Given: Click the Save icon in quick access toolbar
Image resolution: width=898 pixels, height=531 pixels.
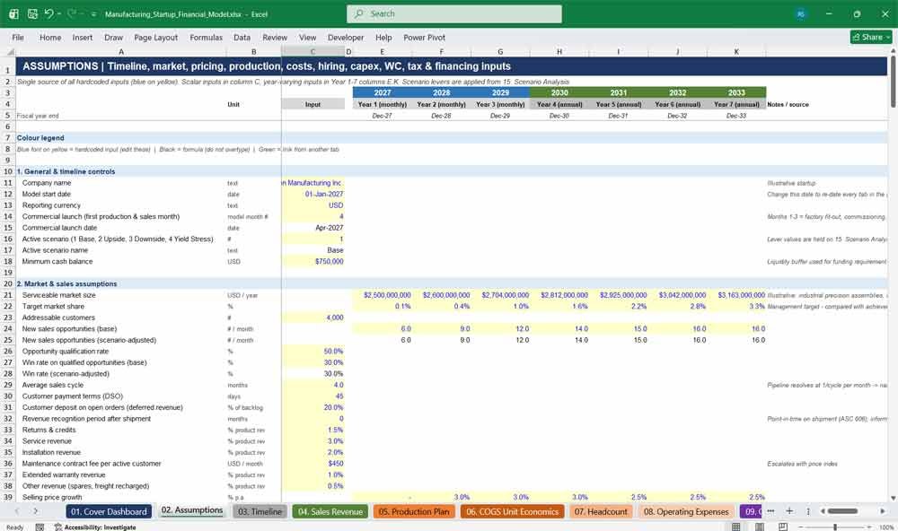Looking at the screenshot, I should coord(32,13).
